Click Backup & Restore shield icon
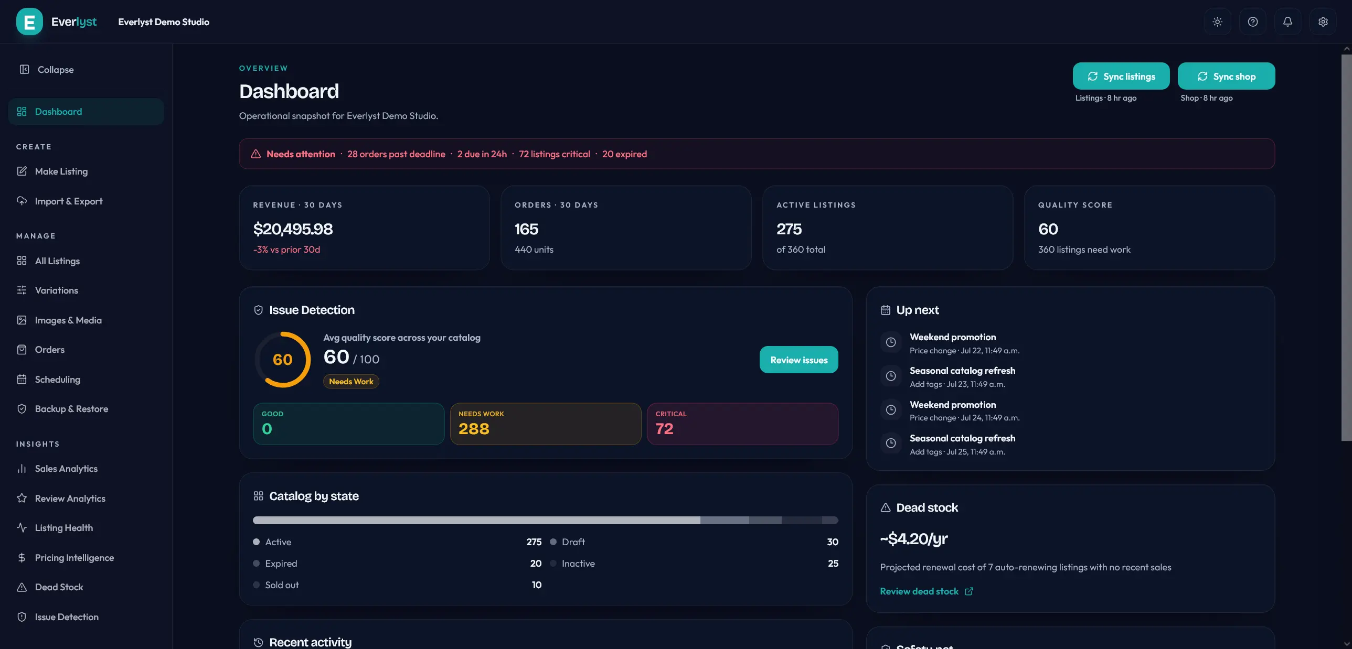1352x649 pixels. point(22,409)
